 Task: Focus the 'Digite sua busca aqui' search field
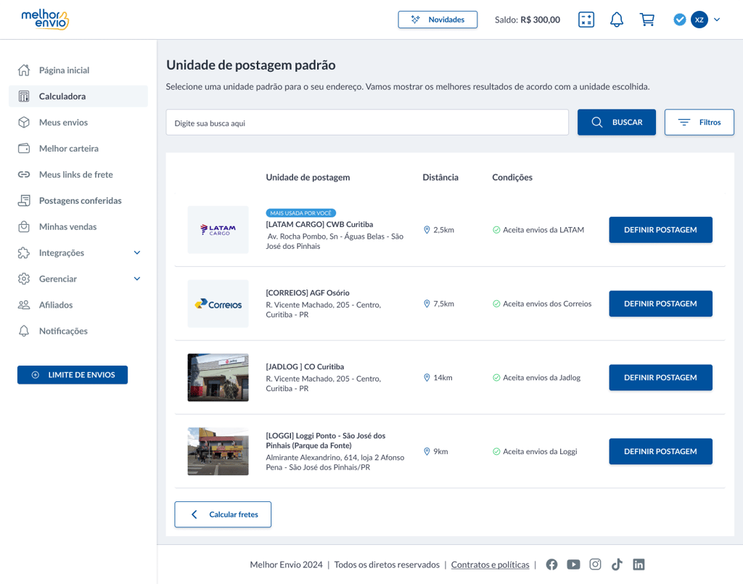point(367,123)
